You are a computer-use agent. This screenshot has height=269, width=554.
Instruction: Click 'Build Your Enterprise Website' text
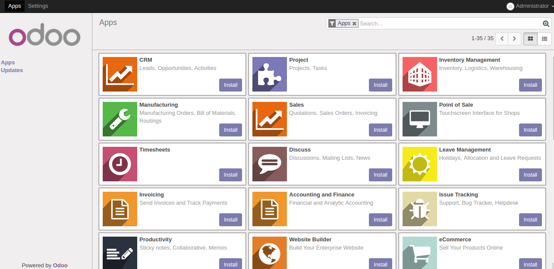coord(326,248)
